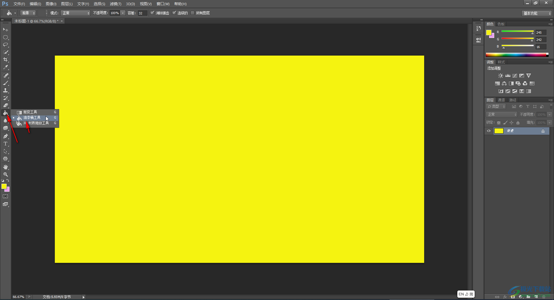Click the toolbar foreground yellow color swatch
This screenshot has height=300, width=554.
click(x=4, y=186)
